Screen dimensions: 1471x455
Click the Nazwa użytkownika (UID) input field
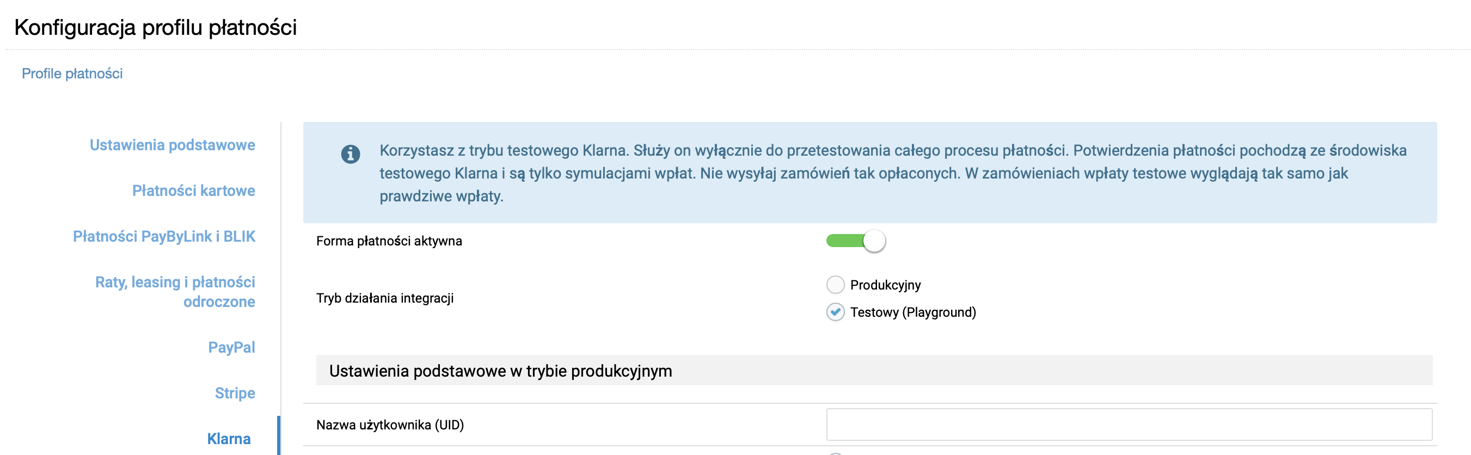click(x=1129, y=424)
